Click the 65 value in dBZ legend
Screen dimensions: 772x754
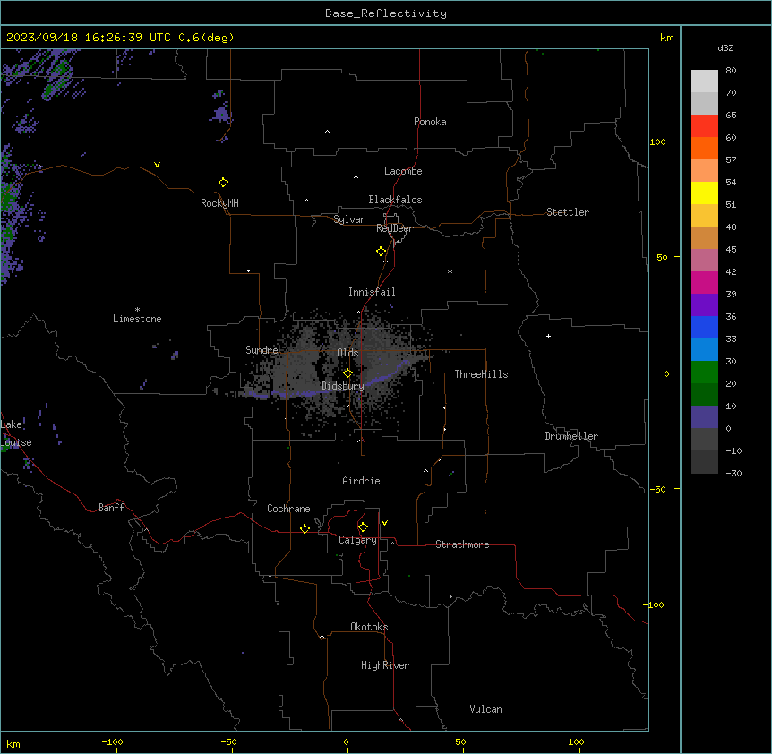tap(731, 116)
